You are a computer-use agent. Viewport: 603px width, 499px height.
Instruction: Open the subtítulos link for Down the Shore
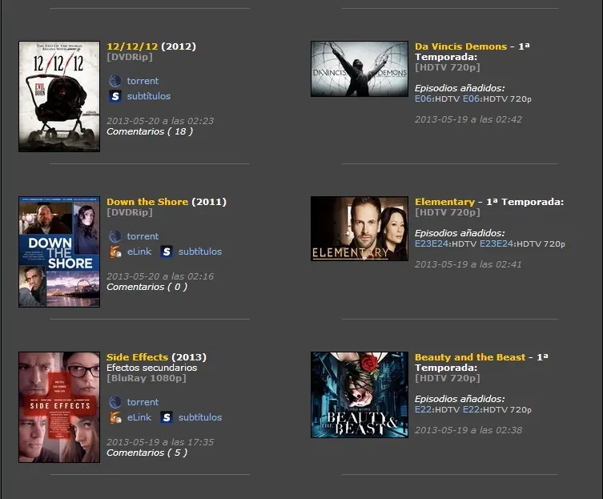coord(200,252)
